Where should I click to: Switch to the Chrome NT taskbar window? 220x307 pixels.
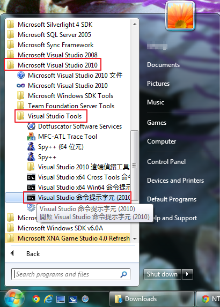coord(208,299)
